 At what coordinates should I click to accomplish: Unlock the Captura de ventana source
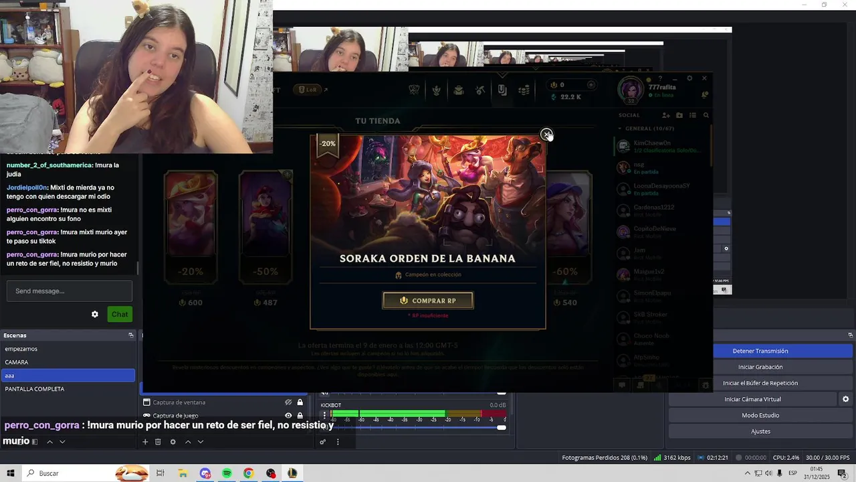(x=300, y=402)
